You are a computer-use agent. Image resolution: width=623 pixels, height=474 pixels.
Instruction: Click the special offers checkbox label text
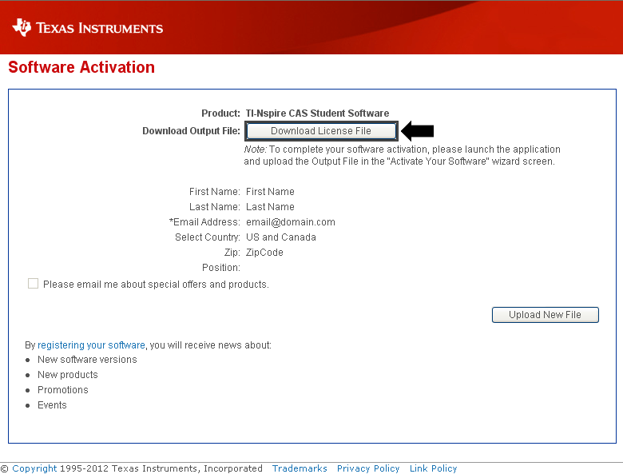[156, 285]
